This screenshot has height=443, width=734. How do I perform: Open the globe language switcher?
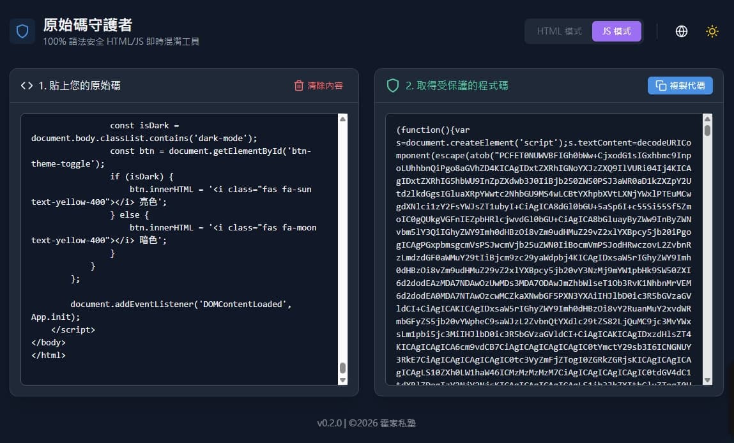click(x=682, y=31)
